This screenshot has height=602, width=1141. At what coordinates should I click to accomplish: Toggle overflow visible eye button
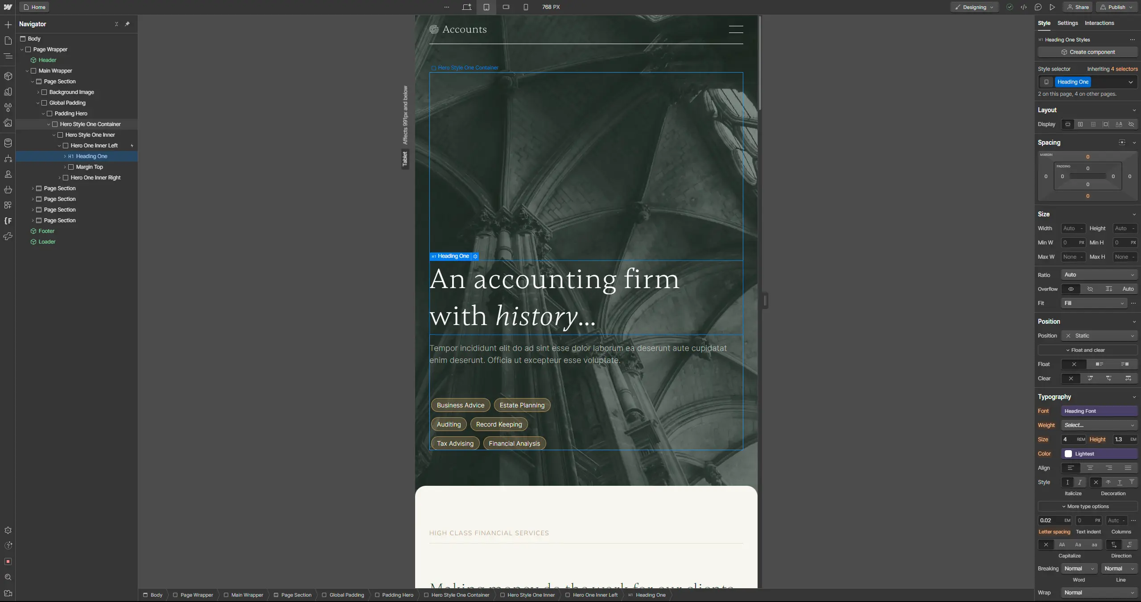click(1071, 289)
